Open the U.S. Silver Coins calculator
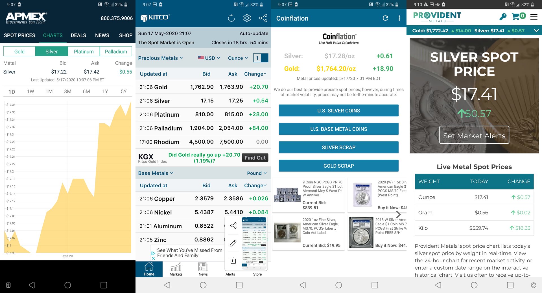 tap(338, 111)
